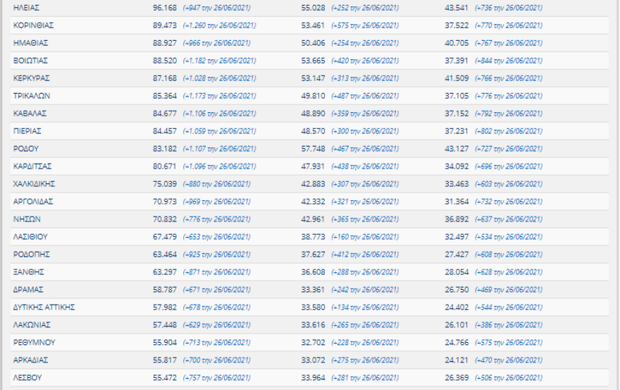Image resolution: width=620 pixels, height=390 pixels.
Task: Click the ΑΡΓΟΛΙΔΑΣ row label
Action: [33, 202]
